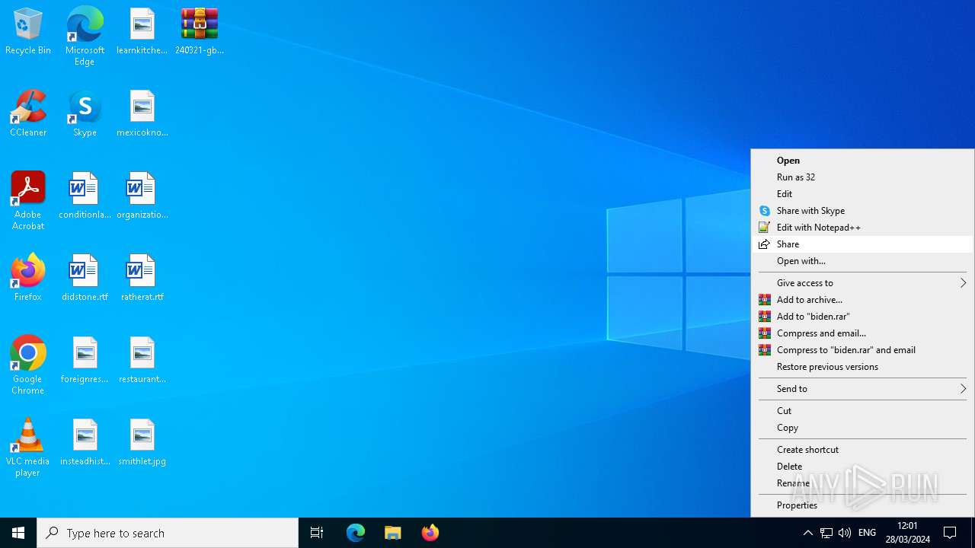975x548 pixels.
Task: Select the organizatio... Word document
Action: click(142, 196)
